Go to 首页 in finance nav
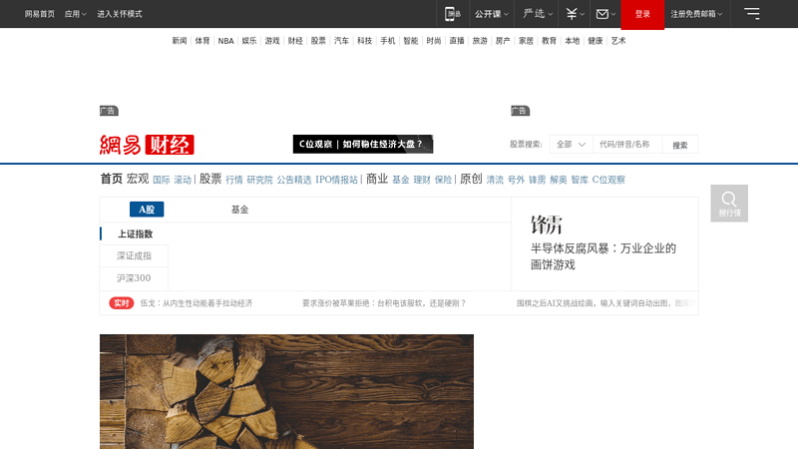798x449 pixels. point(112,179)
